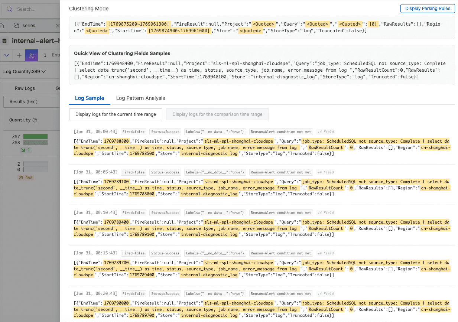The image size is (458, 322).
Task: Click the purple magic wand icon
Action: [32, 55]
